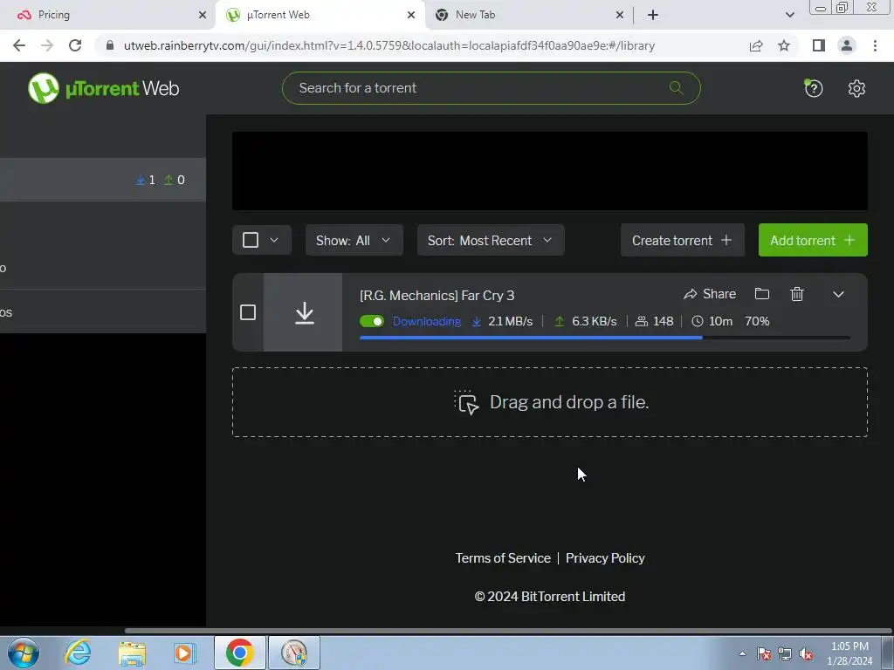Expand the Far Cry 3 torrent details chevron
This screenshot has height=670, width=894.
[x=838, y=294]
